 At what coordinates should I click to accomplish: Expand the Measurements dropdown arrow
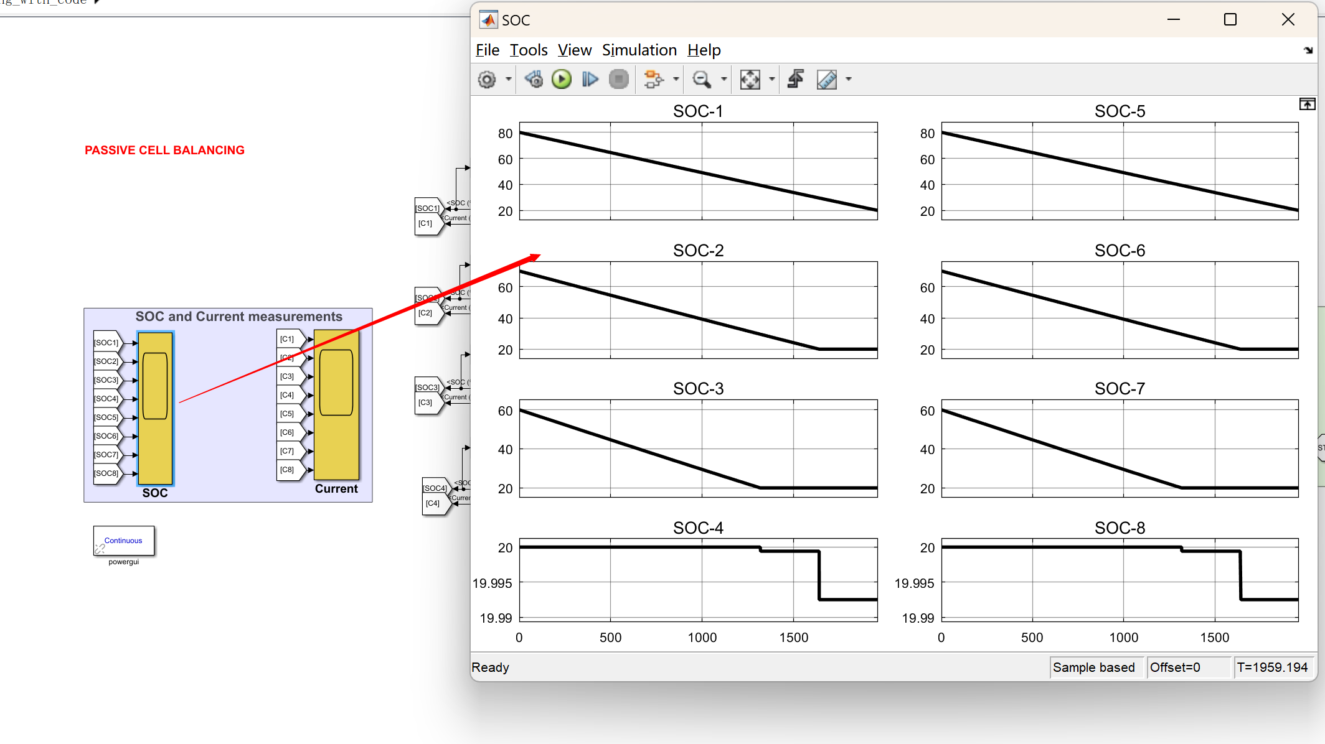pyautogui.click(x=849, y=80)
